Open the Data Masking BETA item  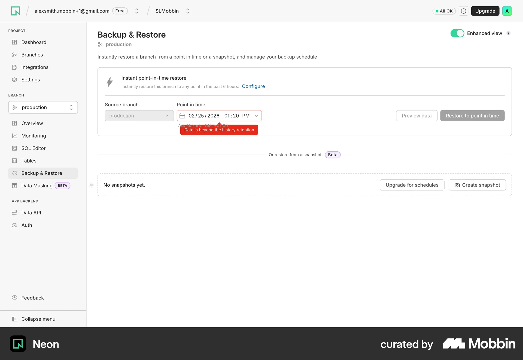click(x=43, y=186)
